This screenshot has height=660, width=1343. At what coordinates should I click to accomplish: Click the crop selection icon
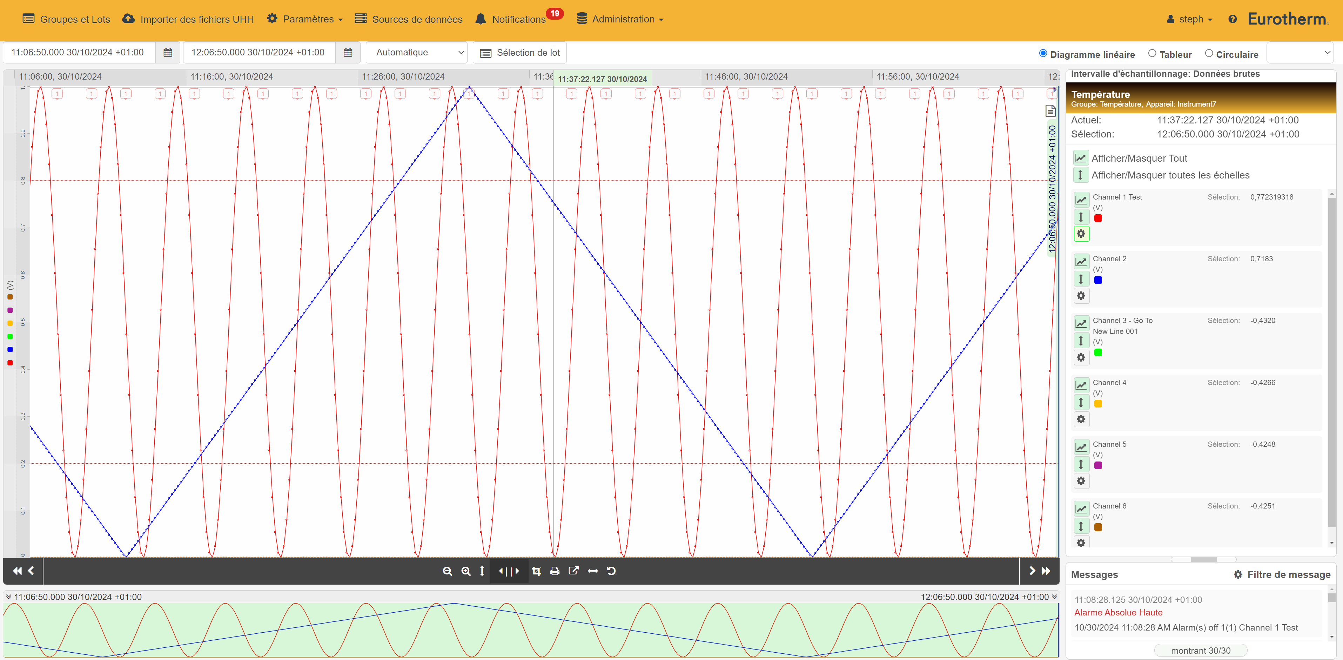[x=536, y=571]
